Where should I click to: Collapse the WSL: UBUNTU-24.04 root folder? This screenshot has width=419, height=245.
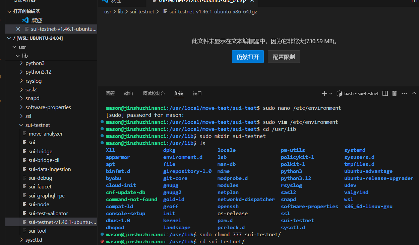click(x=9, y=38)
